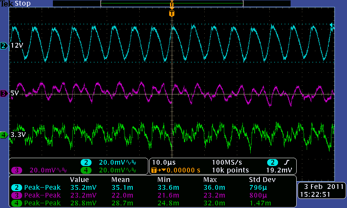
Task: Click the 10.0µs timebase readout
Action: pyautogui.click(x=164, y=162)
